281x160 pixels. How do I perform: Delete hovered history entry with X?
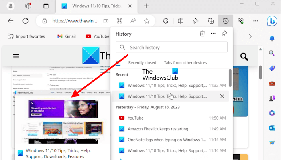222,96
